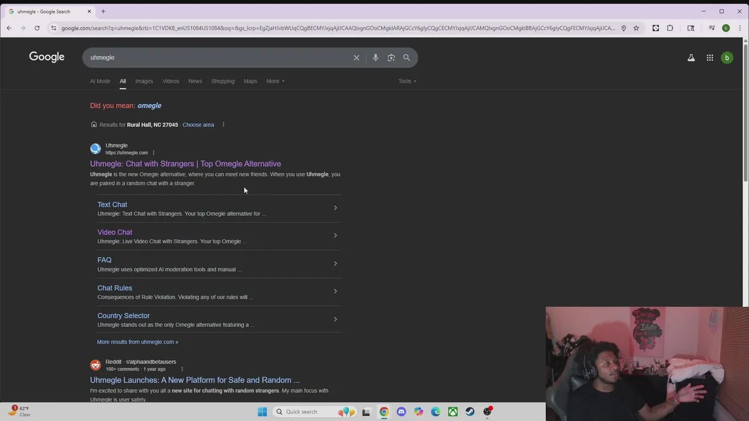Open the Text Chat sitelink
Viewport: 749px width, 421px height.
pyautogui.click(x=112, y=205)
